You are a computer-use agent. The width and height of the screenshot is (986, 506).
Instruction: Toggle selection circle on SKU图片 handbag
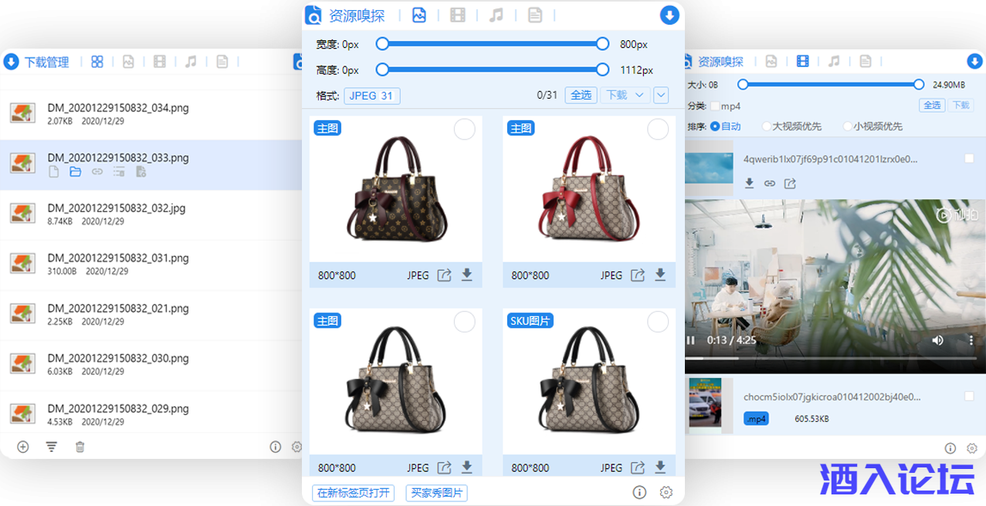tap(658, 322)
